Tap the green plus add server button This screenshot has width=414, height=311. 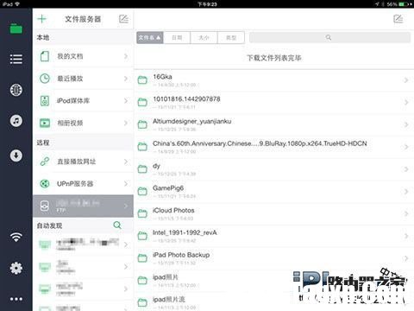[42, 19]
